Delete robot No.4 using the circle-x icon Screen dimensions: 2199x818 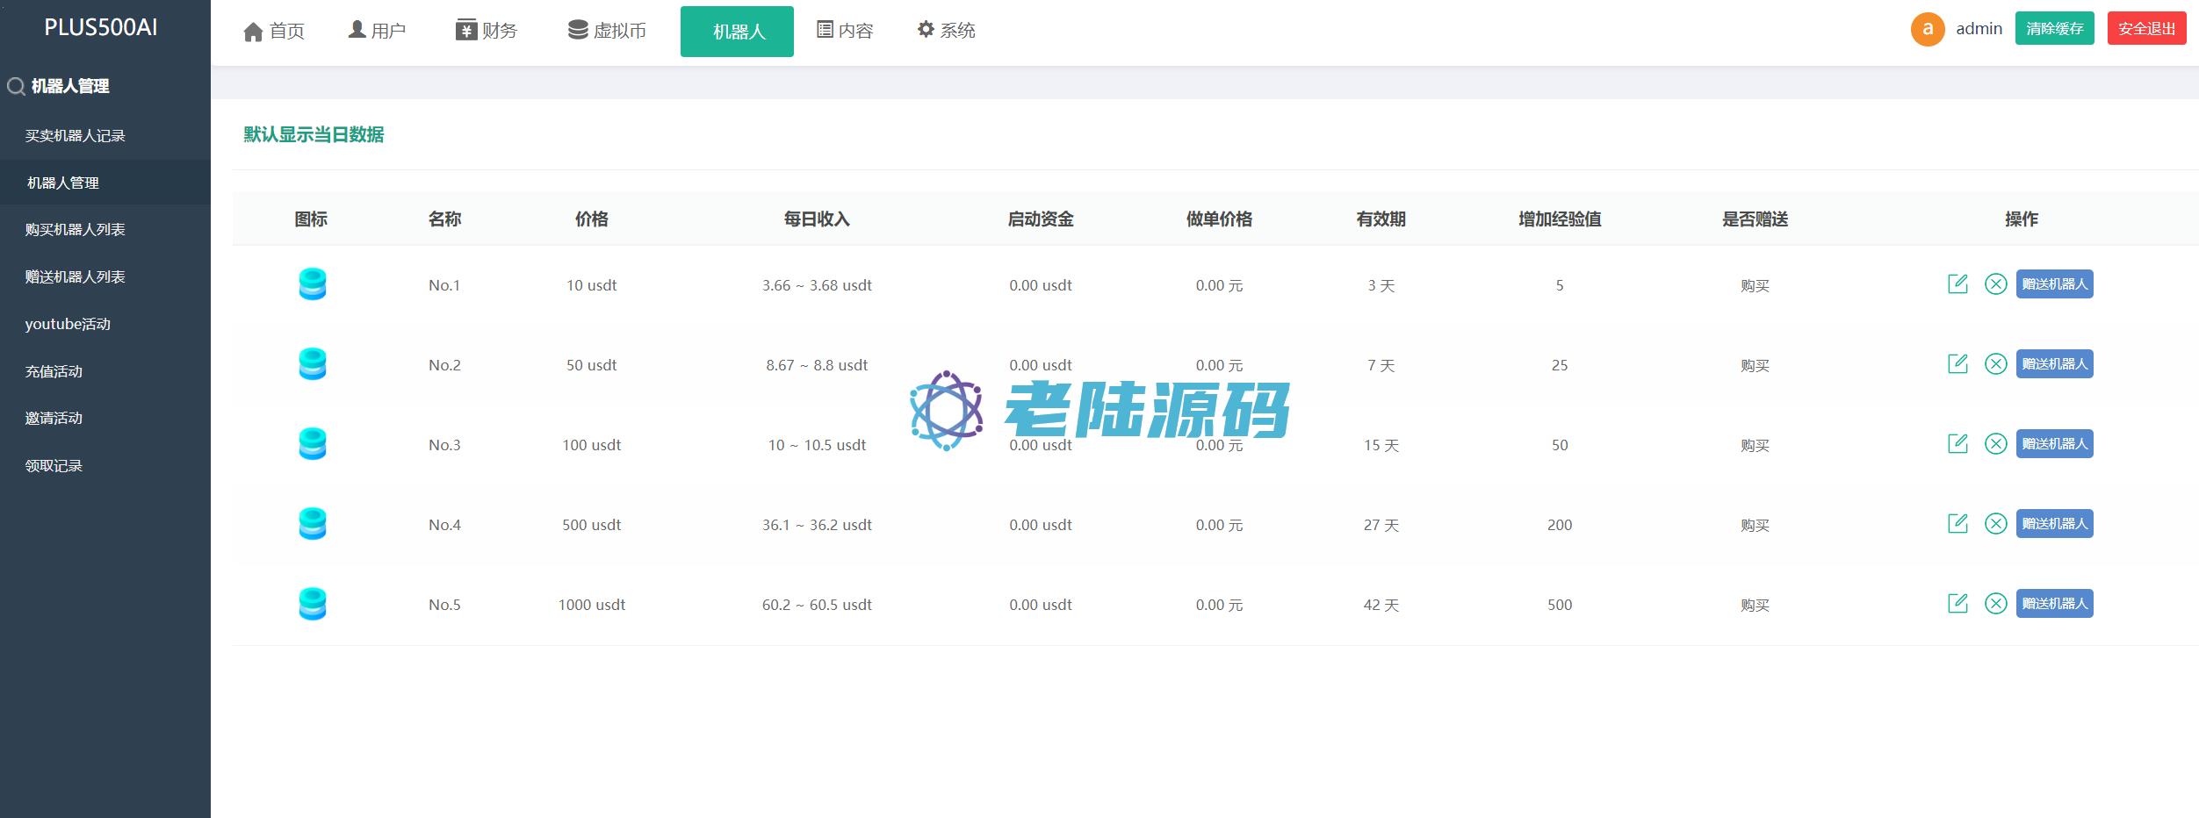click(x=1995, y=524)
